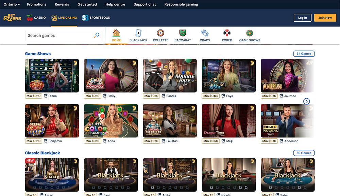Open the Help centre link
Screen dimensions: 340x196
(115, 4)
